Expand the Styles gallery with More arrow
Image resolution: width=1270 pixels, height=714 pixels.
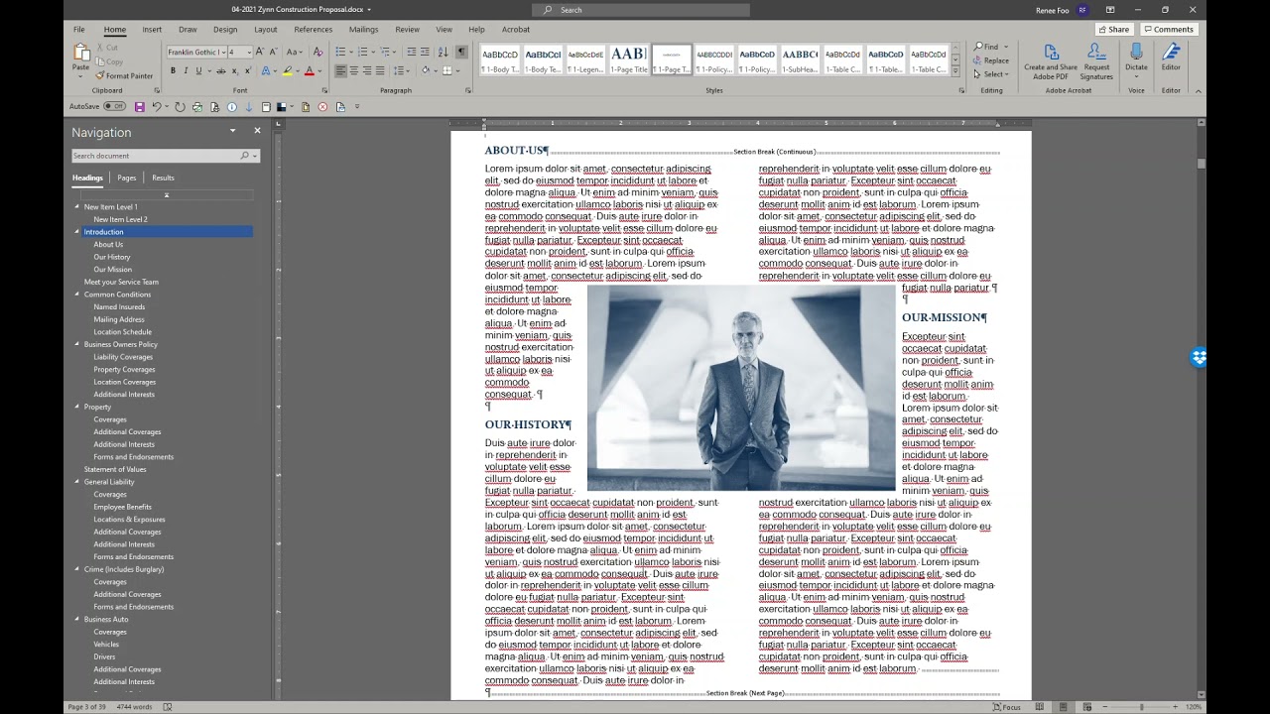pos(955,71)
